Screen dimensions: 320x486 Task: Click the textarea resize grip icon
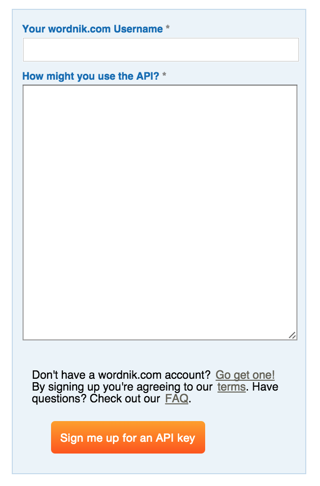[x=292, y=335]
